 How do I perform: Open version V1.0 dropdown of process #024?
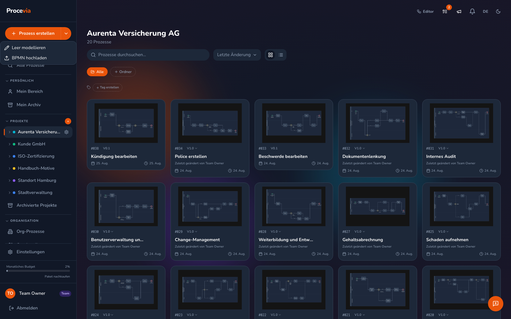pyautogui.click(x=108, y=315)
